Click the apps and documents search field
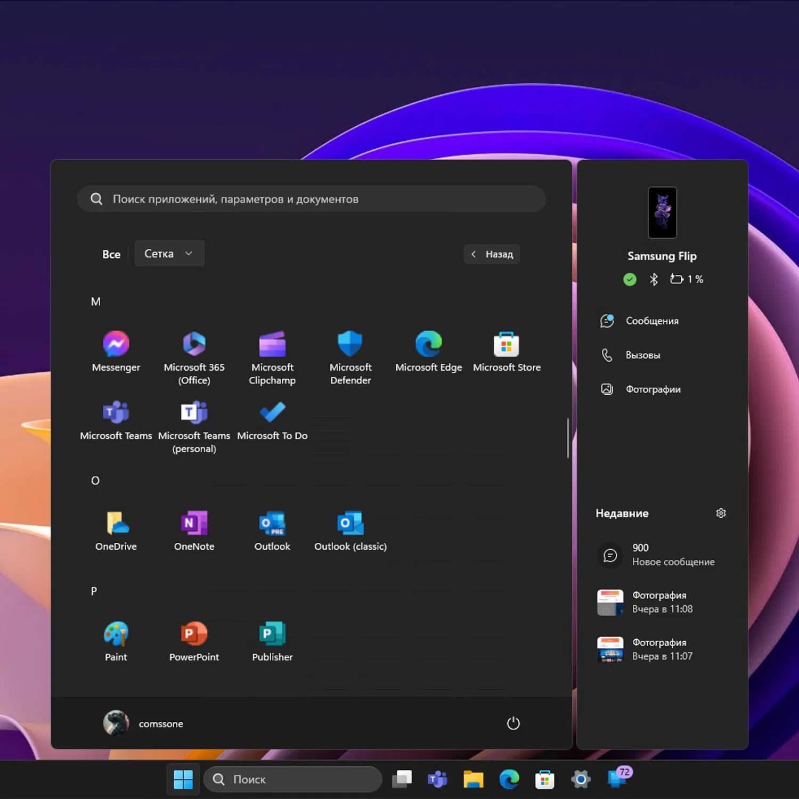Screen dimensions: 799x799 [311, 199]
